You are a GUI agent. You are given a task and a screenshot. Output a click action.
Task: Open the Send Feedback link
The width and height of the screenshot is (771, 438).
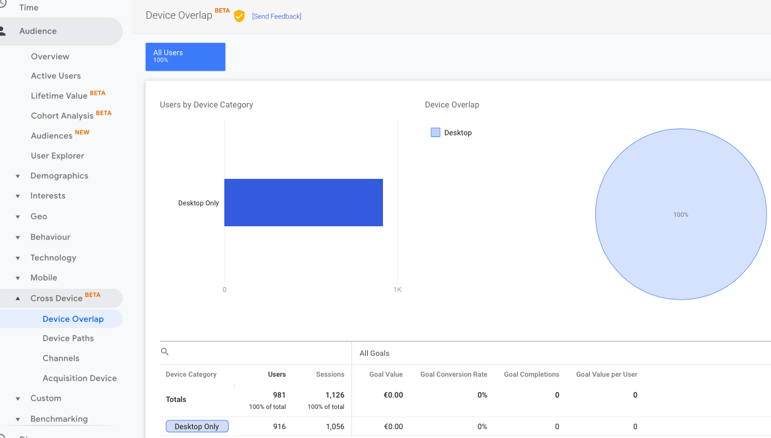276,16
